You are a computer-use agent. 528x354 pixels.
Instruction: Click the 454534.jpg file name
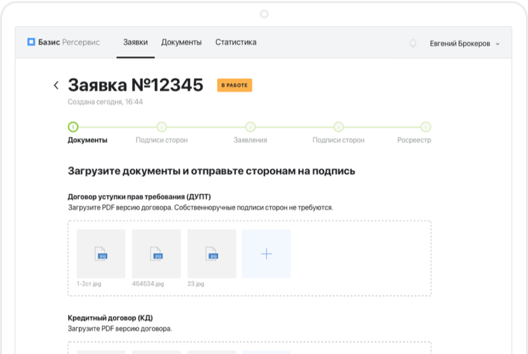click(x=148, y=284)
